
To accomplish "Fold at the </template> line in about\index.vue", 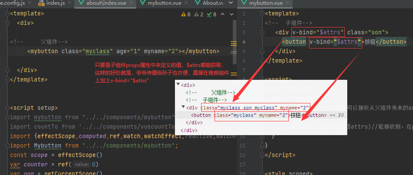I will click(7, 80).
